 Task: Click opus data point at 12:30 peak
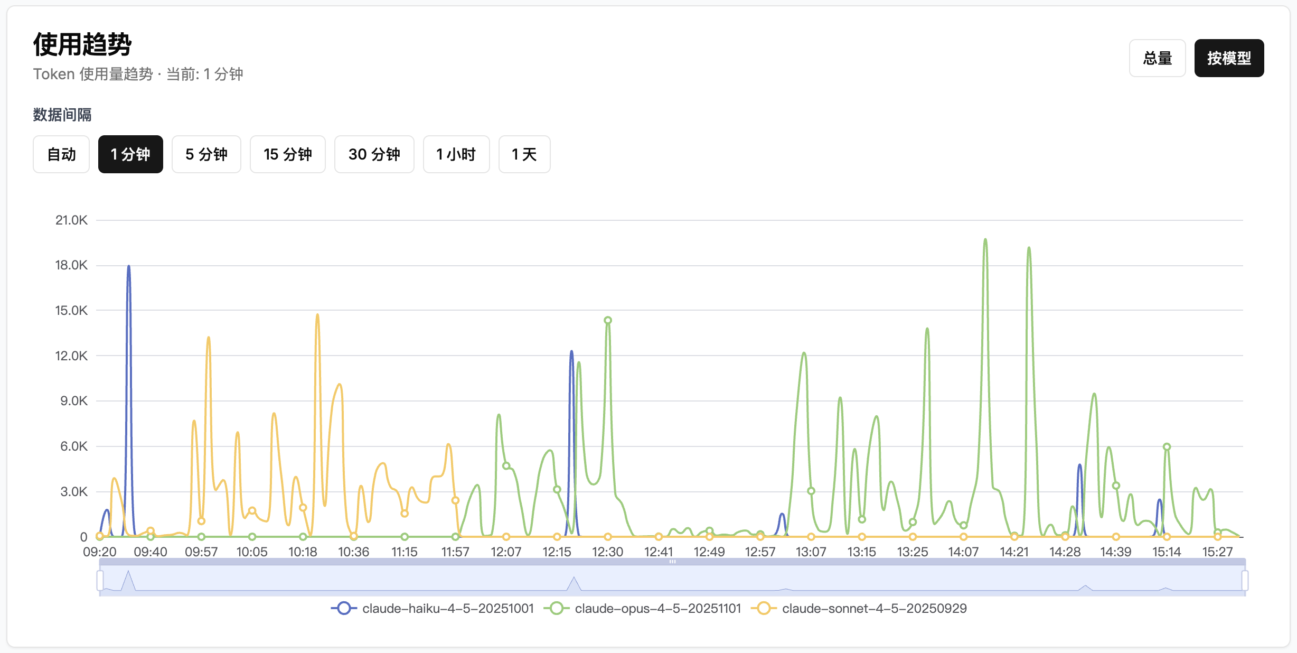608,320
